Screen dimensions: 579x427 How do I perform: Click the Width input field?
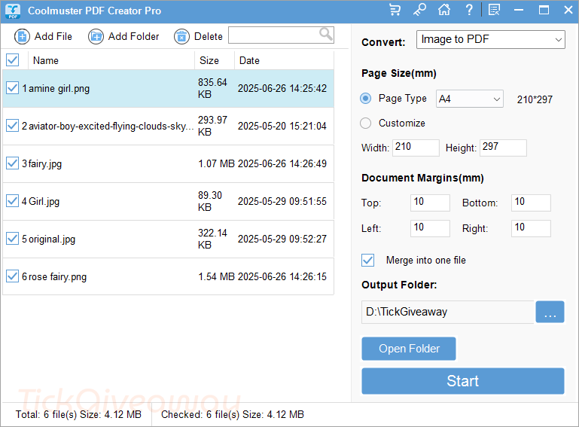point(416,148)
